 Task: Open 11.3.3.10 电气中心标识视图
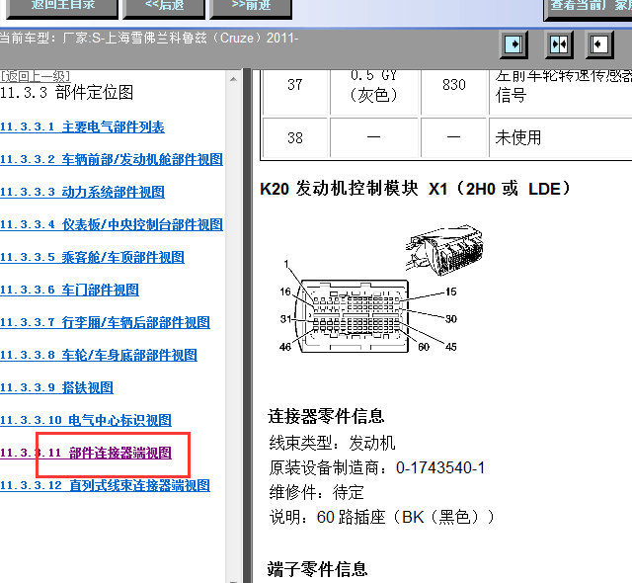[86, 421]
